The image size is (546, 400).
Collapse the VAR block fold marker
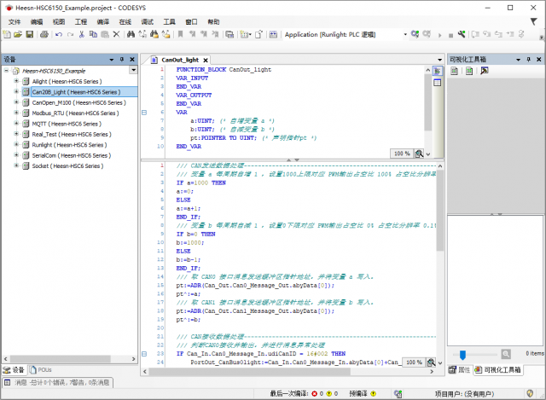point(143,112)
